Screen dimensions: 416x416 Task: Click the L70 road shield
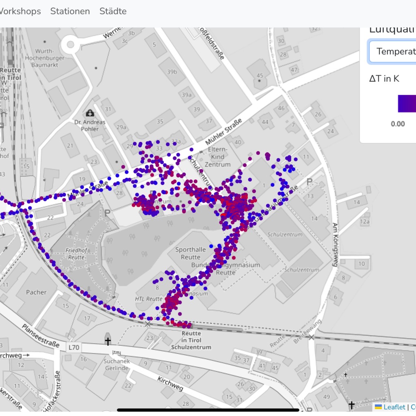pyautogui.click(x=74, y=347)
